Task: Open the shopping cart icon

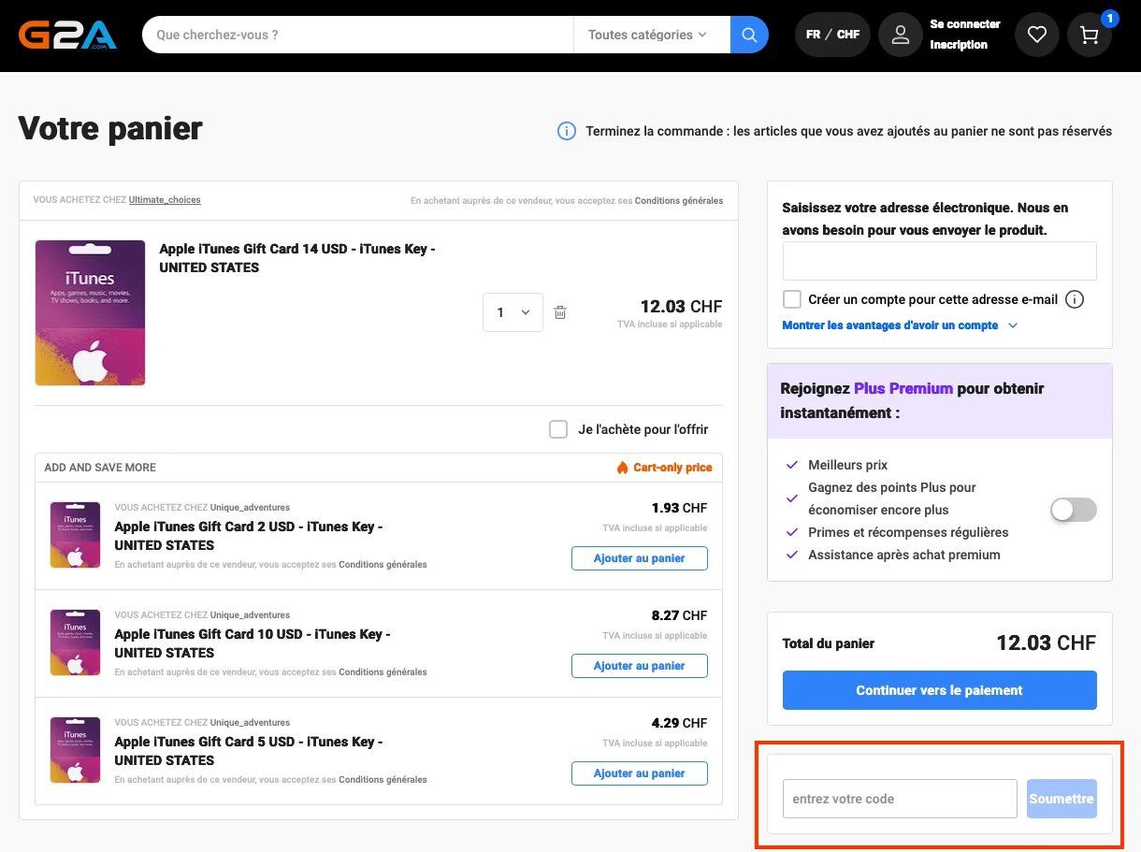Action: 1089,35
